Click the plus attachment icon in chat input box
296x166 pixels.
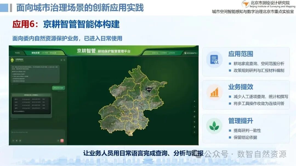tap(13, 141)
